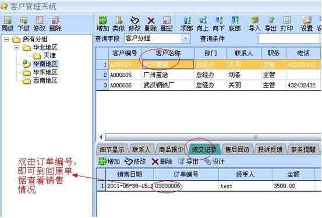Click the 销售日期 column header
The image size is (322, 218).
point(130,174)
